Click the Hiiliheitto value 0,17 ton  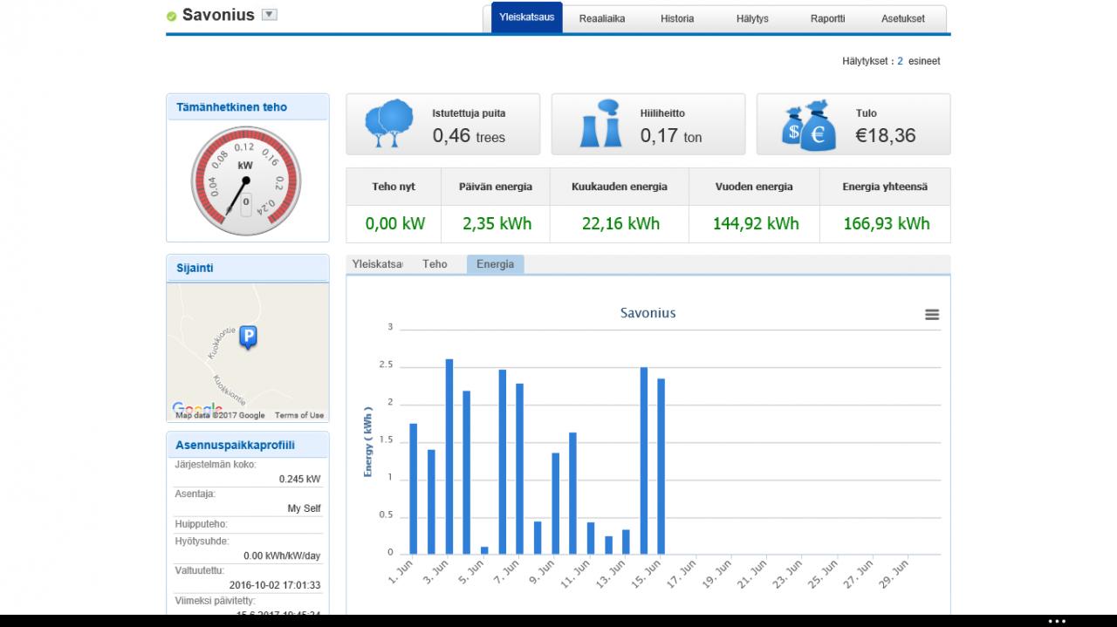click(x=671, y=136)
